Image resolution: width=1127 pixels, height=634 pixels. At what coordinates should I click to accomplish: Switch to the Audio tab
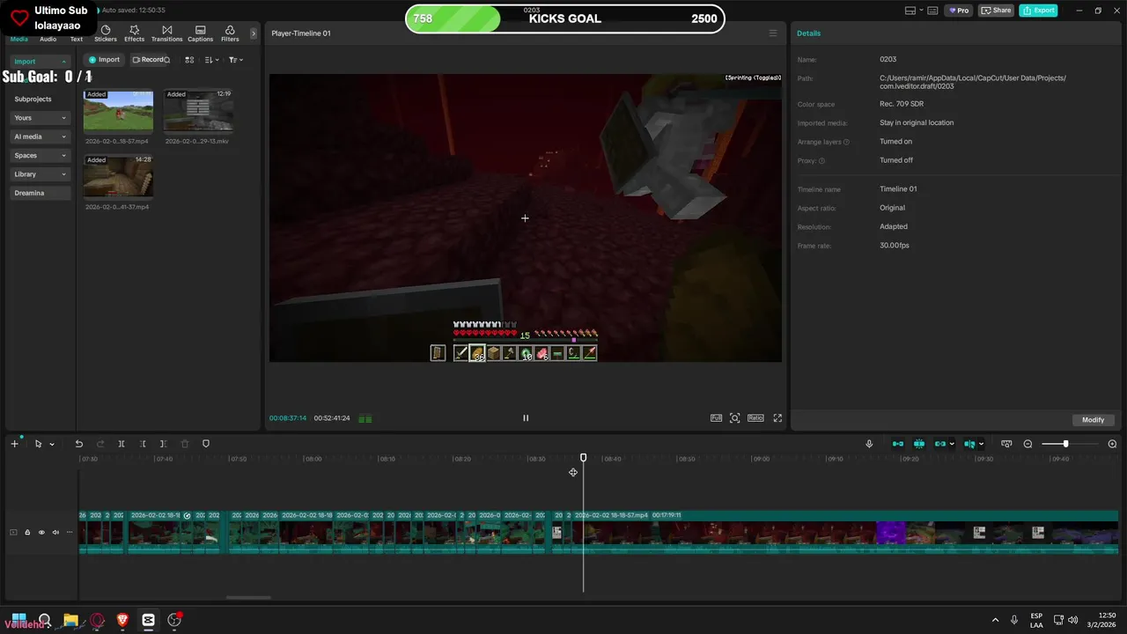pyautogui.click(x=48, y=39)
